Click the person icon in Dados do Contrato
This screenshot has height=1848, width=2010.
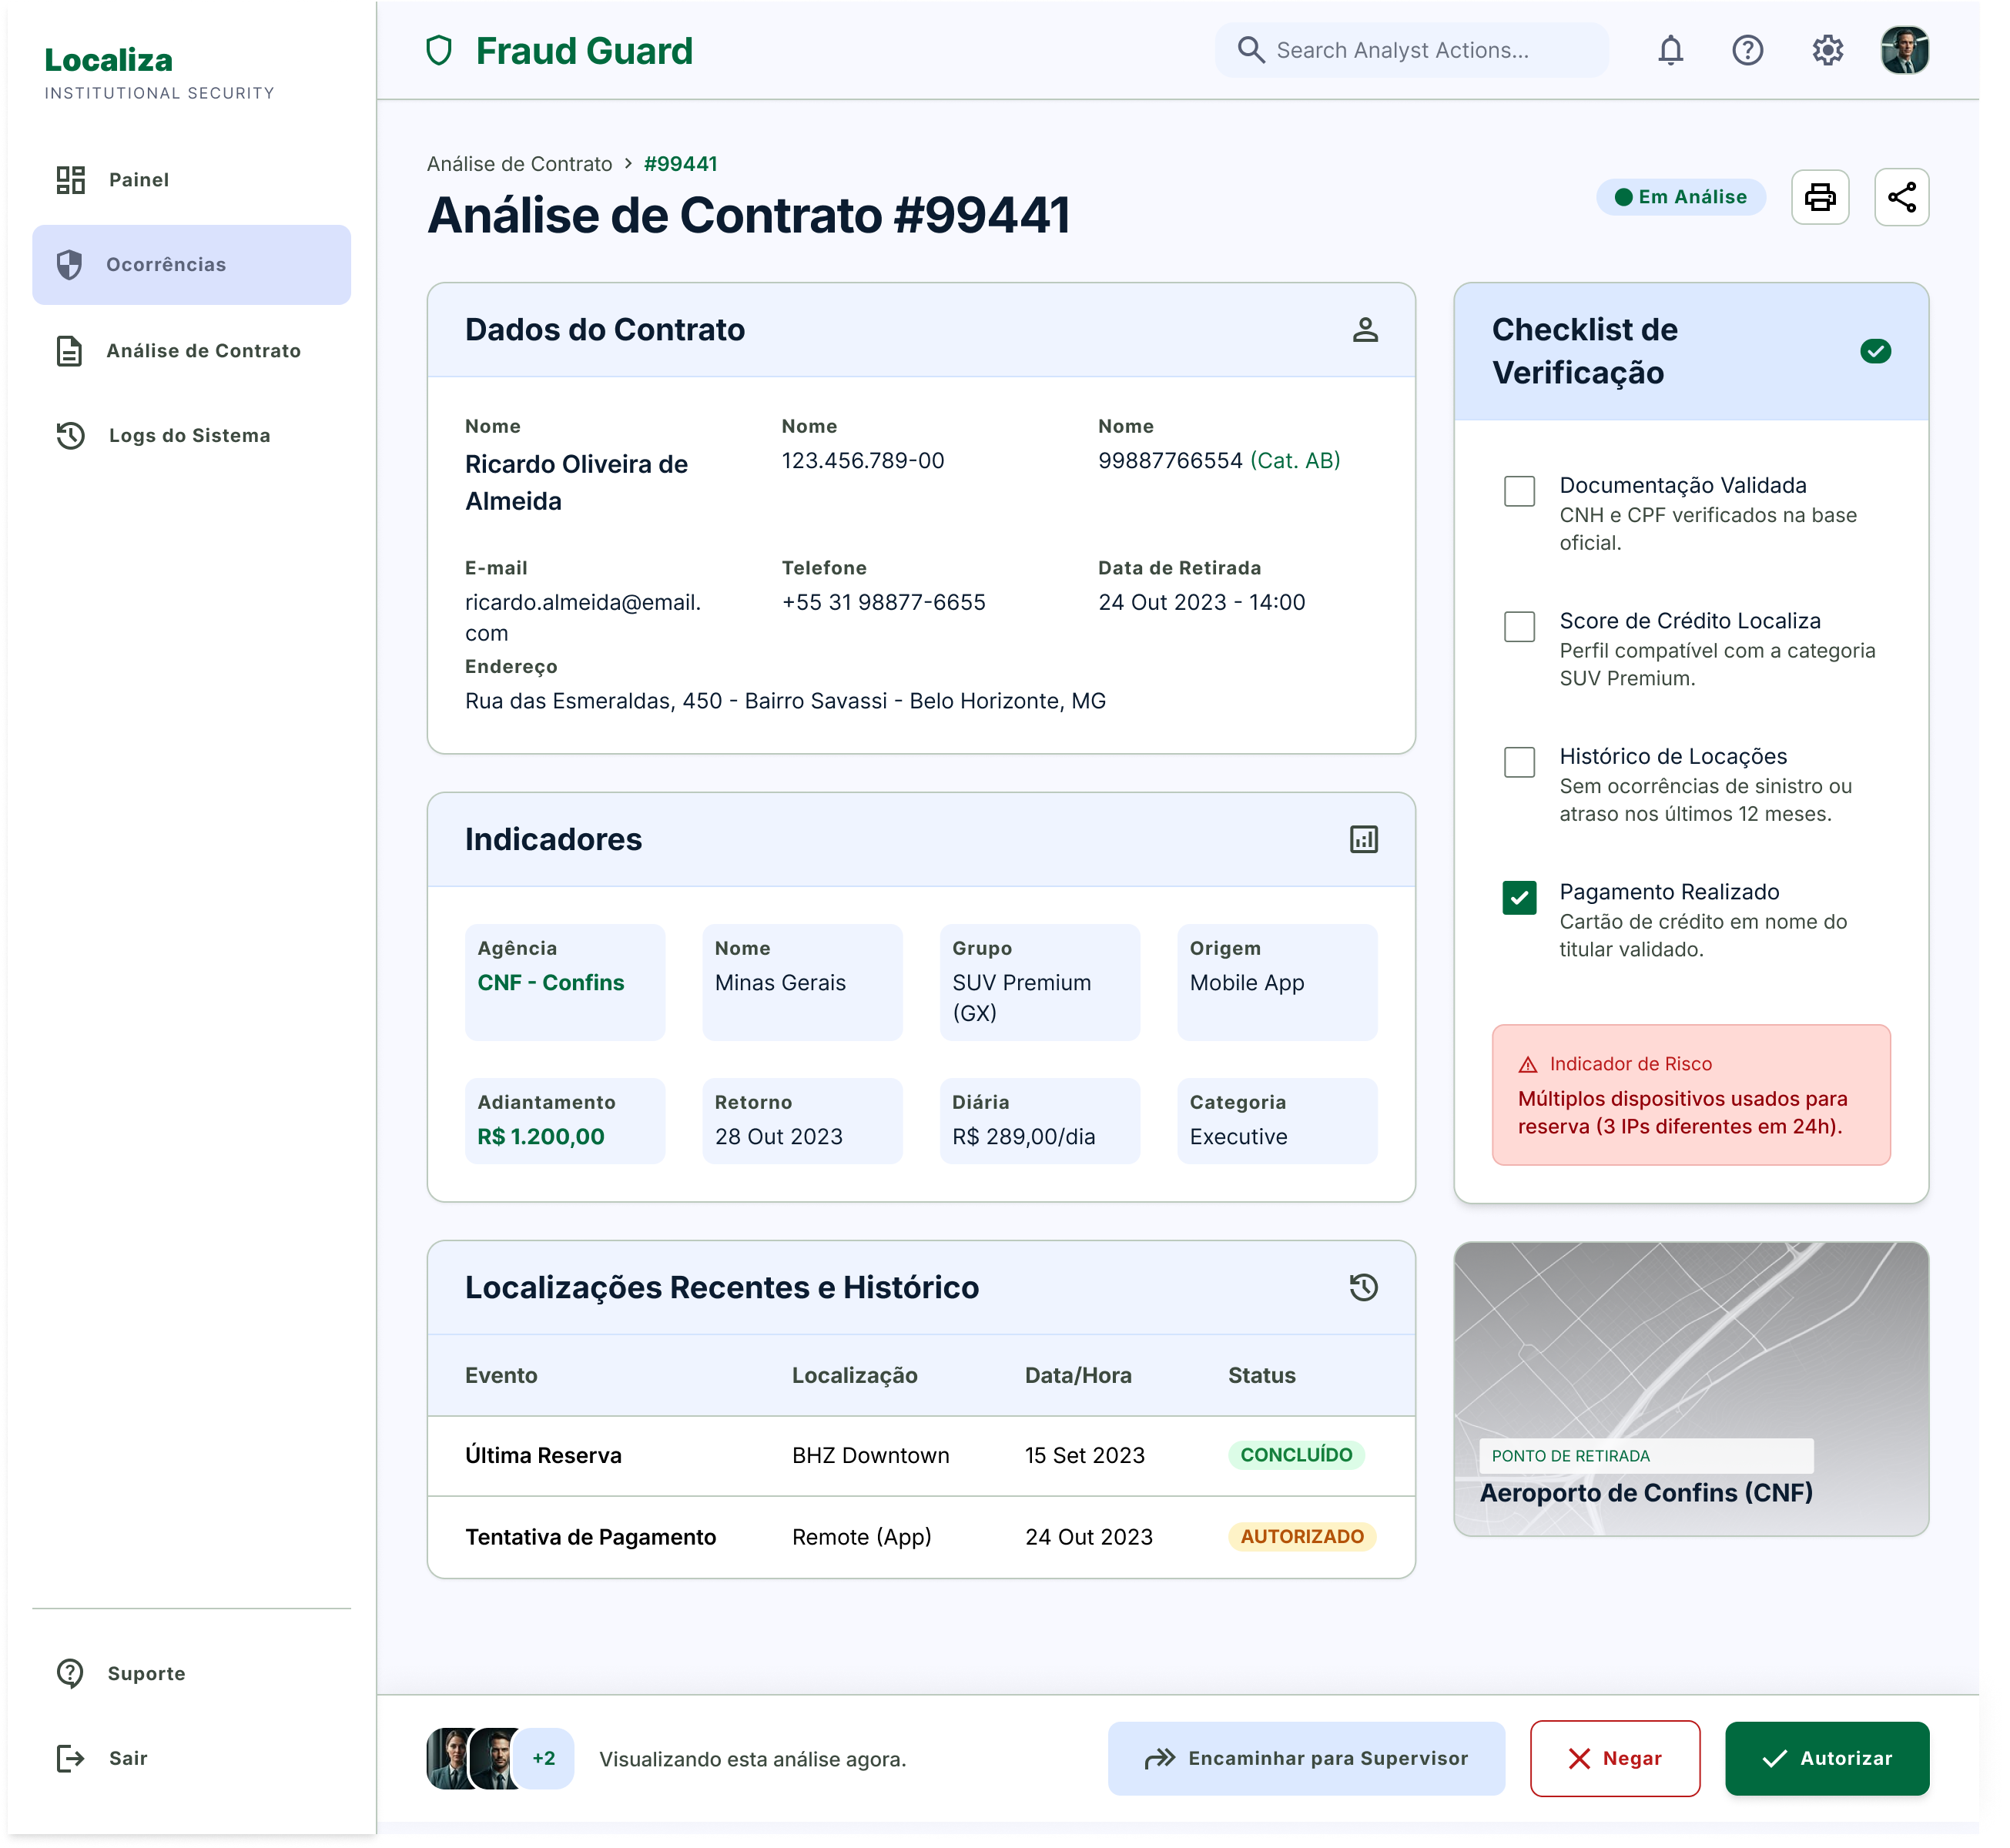point(1365,330)
